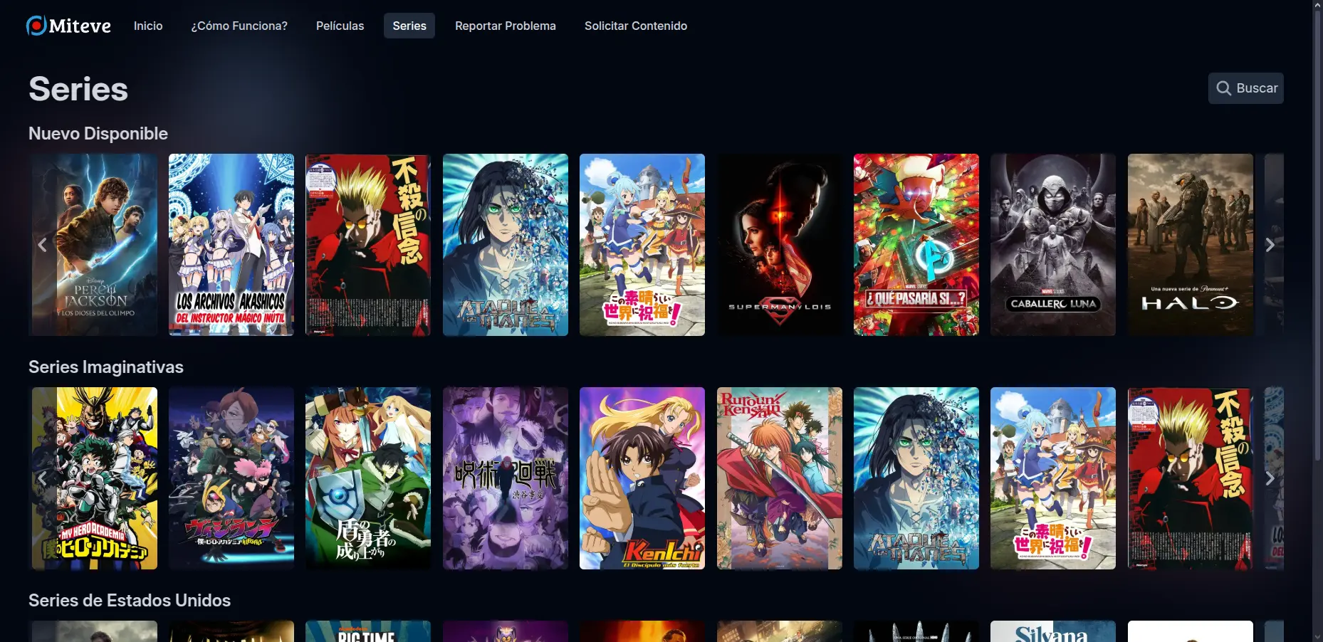The width and height of the screenshot is (1323, 642).
Task: Select the Series nav tab
Action: 409,26
